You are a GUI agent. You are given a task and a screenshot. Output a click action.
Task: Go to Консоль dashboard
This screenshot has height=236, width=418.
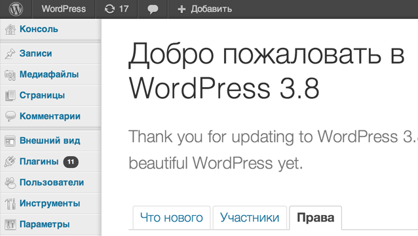[39, 29]
